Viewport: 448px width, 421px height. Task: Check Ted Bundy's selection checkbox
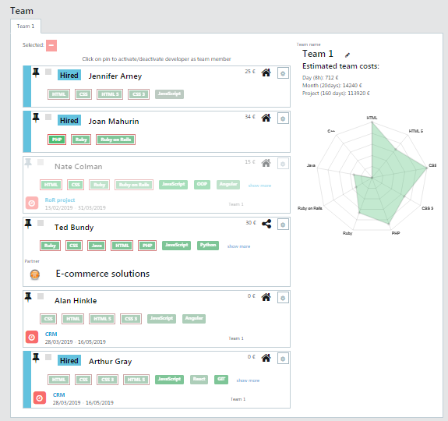[x=41, y=223]
